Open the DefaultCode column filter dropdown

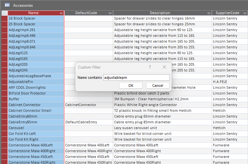[x=110, y=13]
